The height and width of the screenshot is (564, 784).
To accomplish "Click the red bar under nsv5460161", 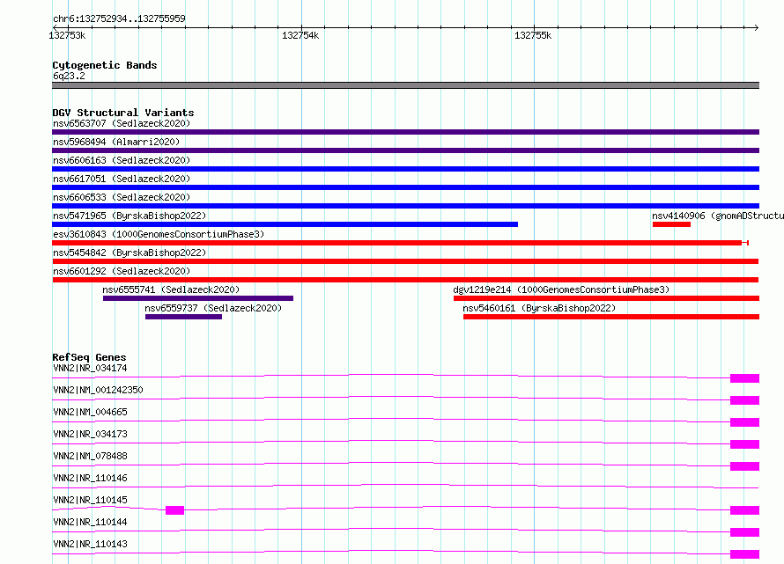I will [x=611, y=317].
